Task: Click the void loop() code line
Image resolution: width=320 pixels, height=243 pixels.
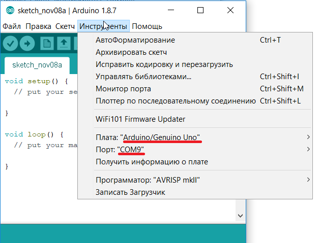Action: tap(34, 134)
